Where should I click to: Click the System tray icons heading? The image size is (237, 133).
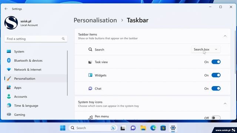[90, 102]
